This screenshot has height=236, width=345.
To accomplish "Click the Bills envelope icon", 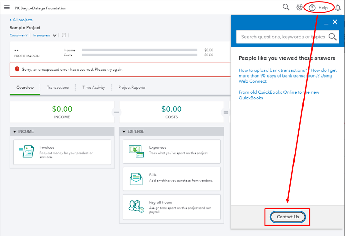I will [136, 179].
